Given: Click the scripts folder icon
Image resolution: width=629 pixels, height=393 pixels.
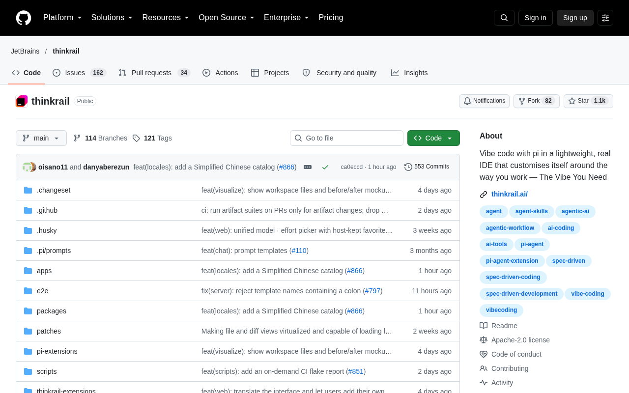Looking at the screenshot, I should click(x=28, y=371).
